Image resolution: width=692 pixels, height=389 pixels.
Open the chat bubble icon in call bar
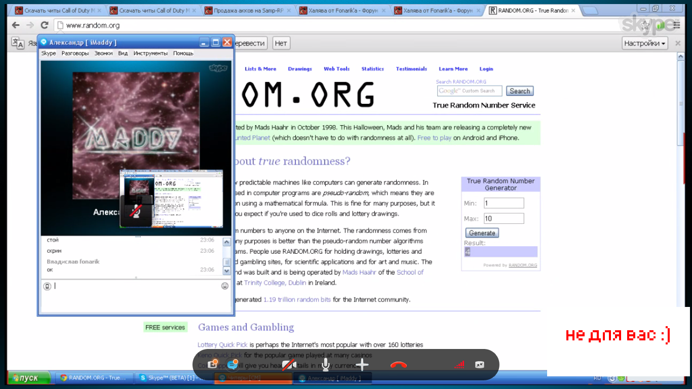[x=233, y=364]
